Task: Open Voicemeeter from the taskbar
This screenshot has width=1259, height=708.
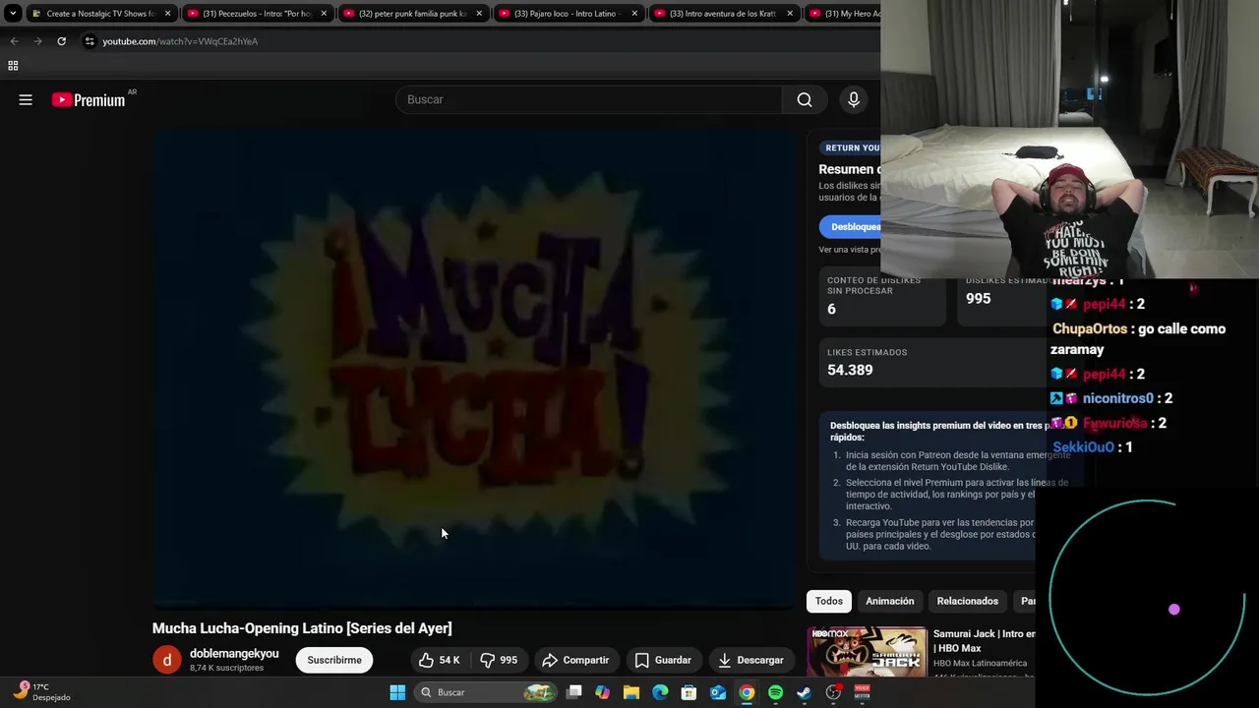Action: (862, 692)
